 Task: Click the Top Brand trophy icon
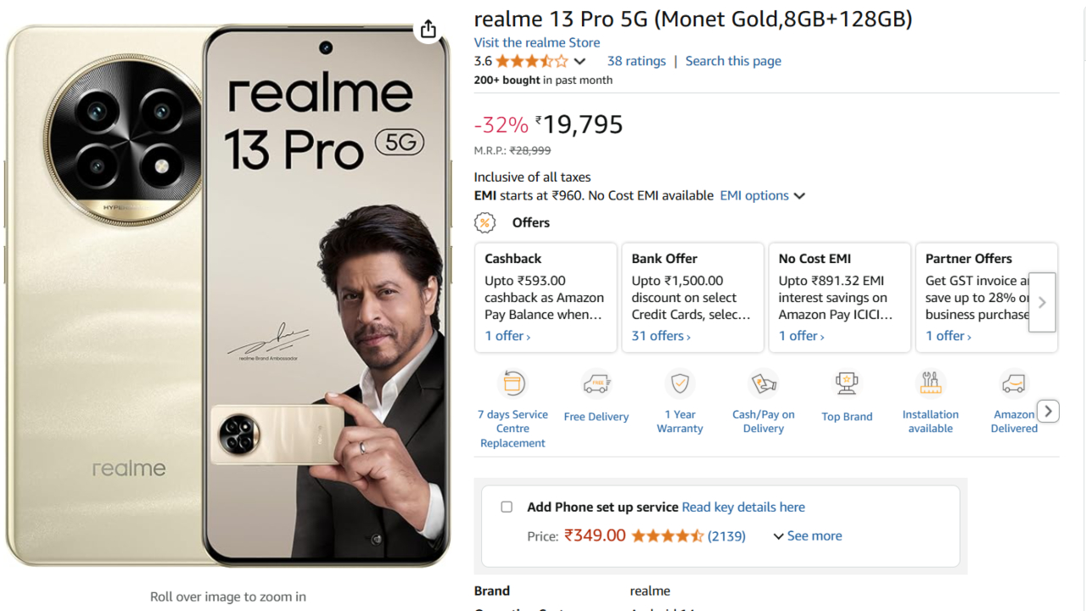click(x=847, y=384)
